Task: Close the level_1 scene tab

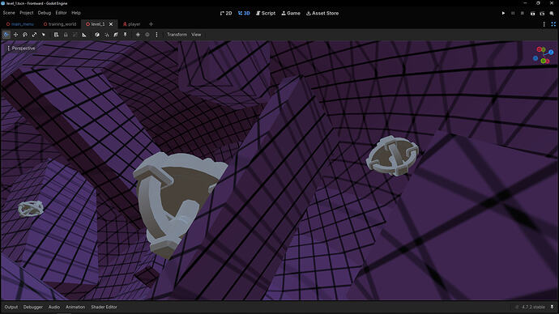Action: tap(111, 24)
